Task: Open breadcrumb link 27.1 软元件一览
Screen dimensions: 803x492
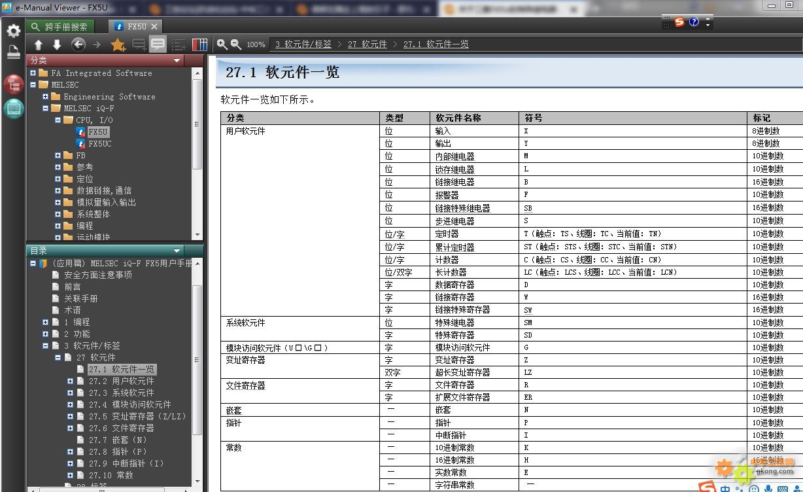Action: click(x=436, y=44)
